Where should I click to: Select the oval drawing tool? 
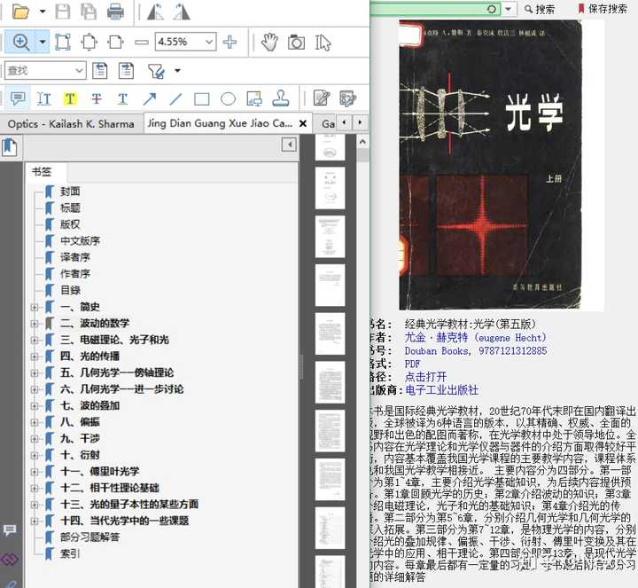tap(228, 99)
